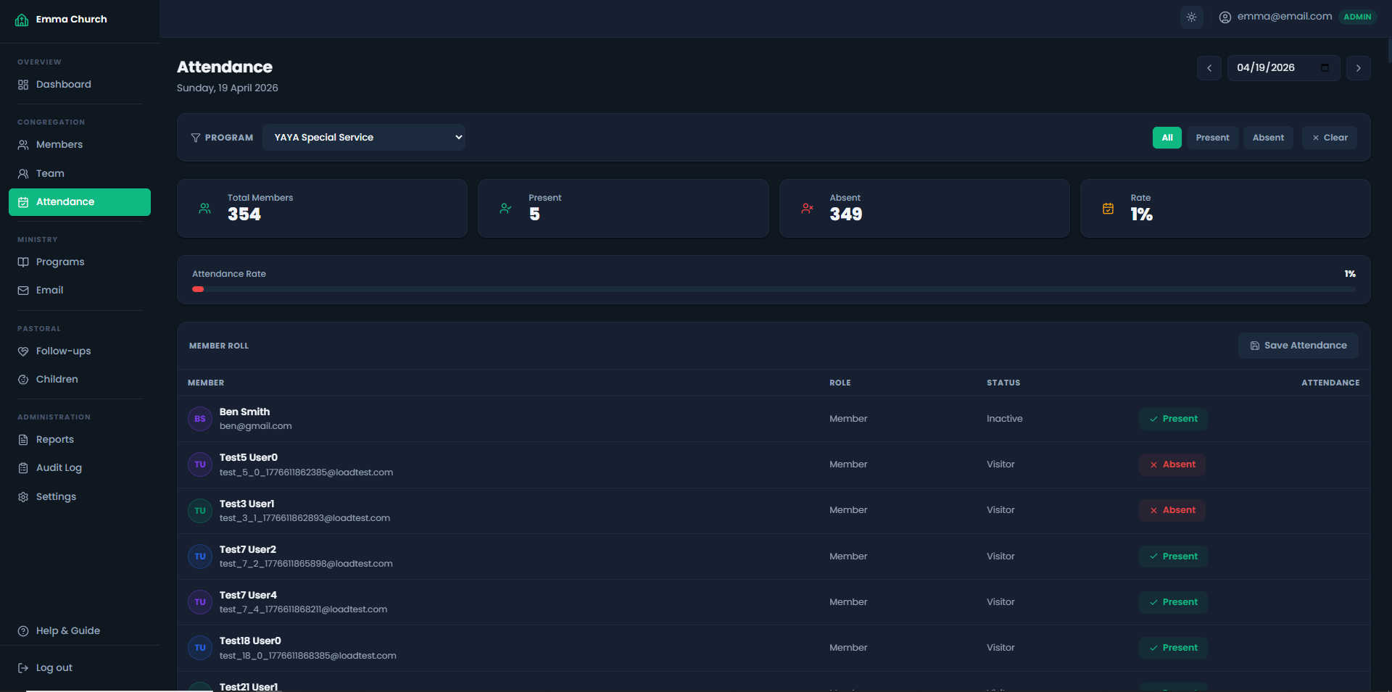Open Programs in the sidebar
The height and width of the screenshot is (692, 1392).
coord(80,262)
